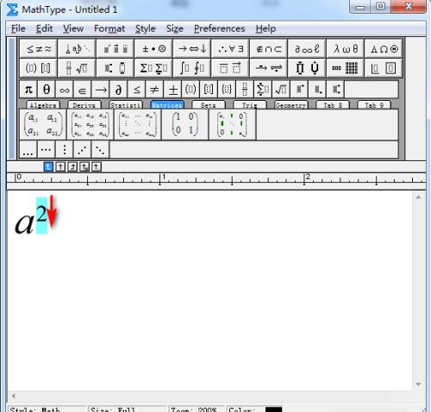Select the second tab-stop alignment arrow button

coord(60,166)
